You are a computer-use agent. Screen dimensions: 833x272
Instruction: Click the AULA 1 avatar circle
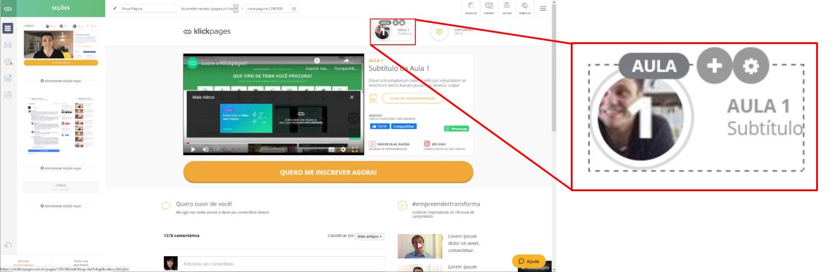click(x=383, y=31)
